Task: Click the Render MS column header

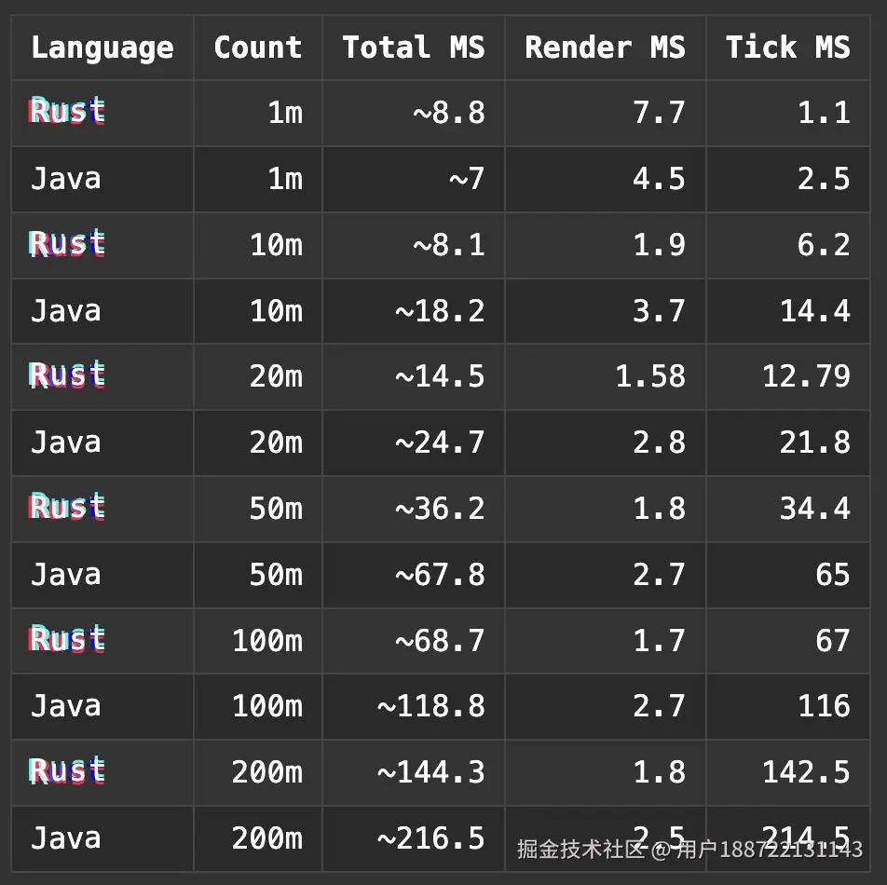Action: click(x=606, y=47)
